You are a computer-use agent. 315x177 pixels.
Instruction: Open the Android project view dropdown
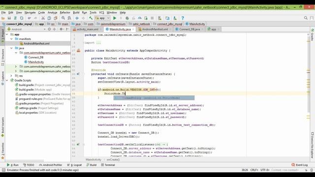coord(26,29)
